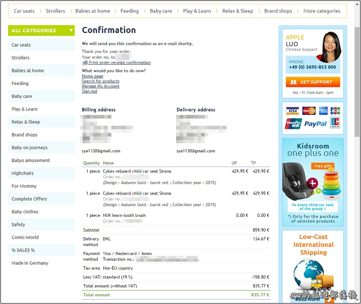361x304 pixels.
Task: Click the support phone number +49 (0) 3695-853 800
Action: coord(313,67)
